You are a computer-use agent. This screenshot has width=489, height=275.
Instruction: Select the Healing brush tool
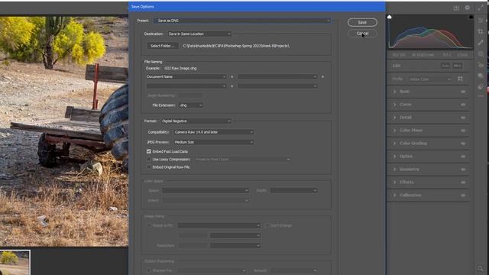(481, 43)
